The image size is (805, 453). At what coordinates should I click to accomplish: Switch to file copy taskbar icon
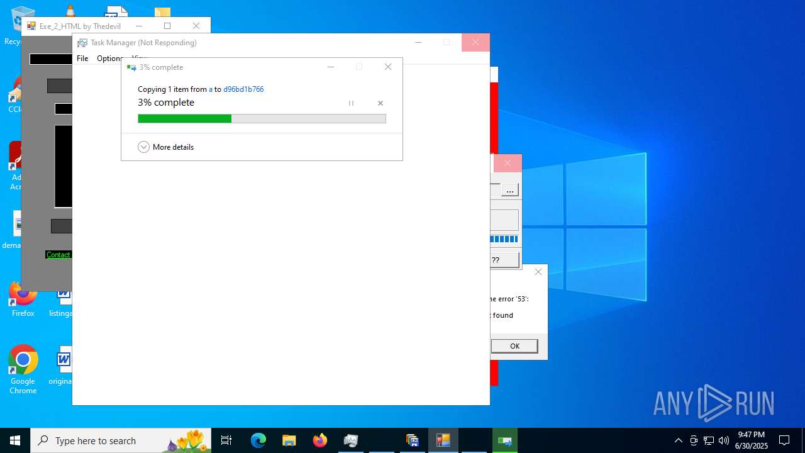coord(505,440)
